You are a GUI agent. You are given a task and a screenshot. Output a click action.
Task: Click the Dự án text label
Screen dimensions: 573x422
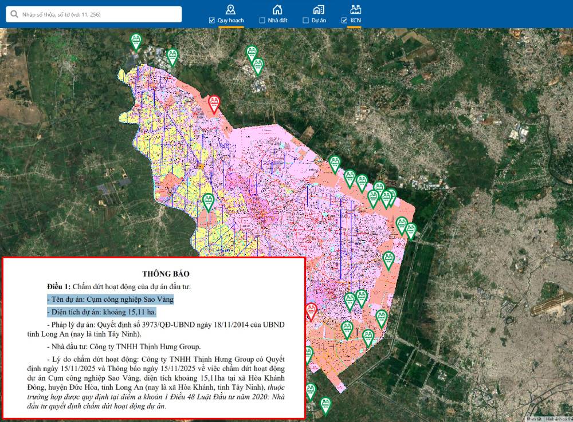(x=319, y=21)
